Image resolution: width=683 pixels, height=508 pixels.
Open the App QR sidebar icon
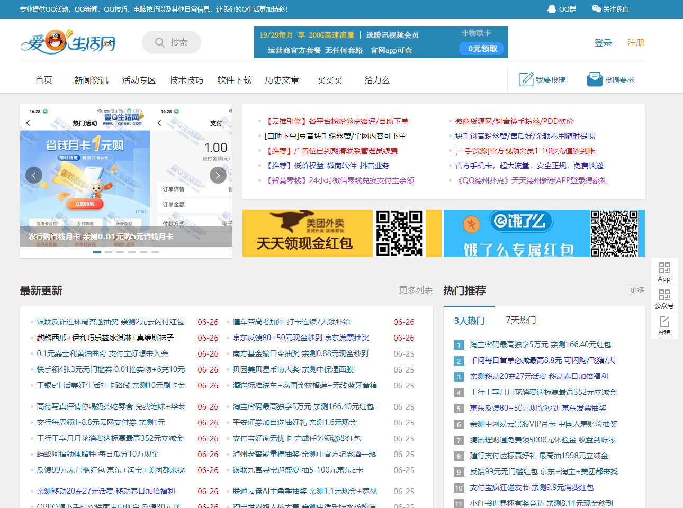(x=664, y=268)
